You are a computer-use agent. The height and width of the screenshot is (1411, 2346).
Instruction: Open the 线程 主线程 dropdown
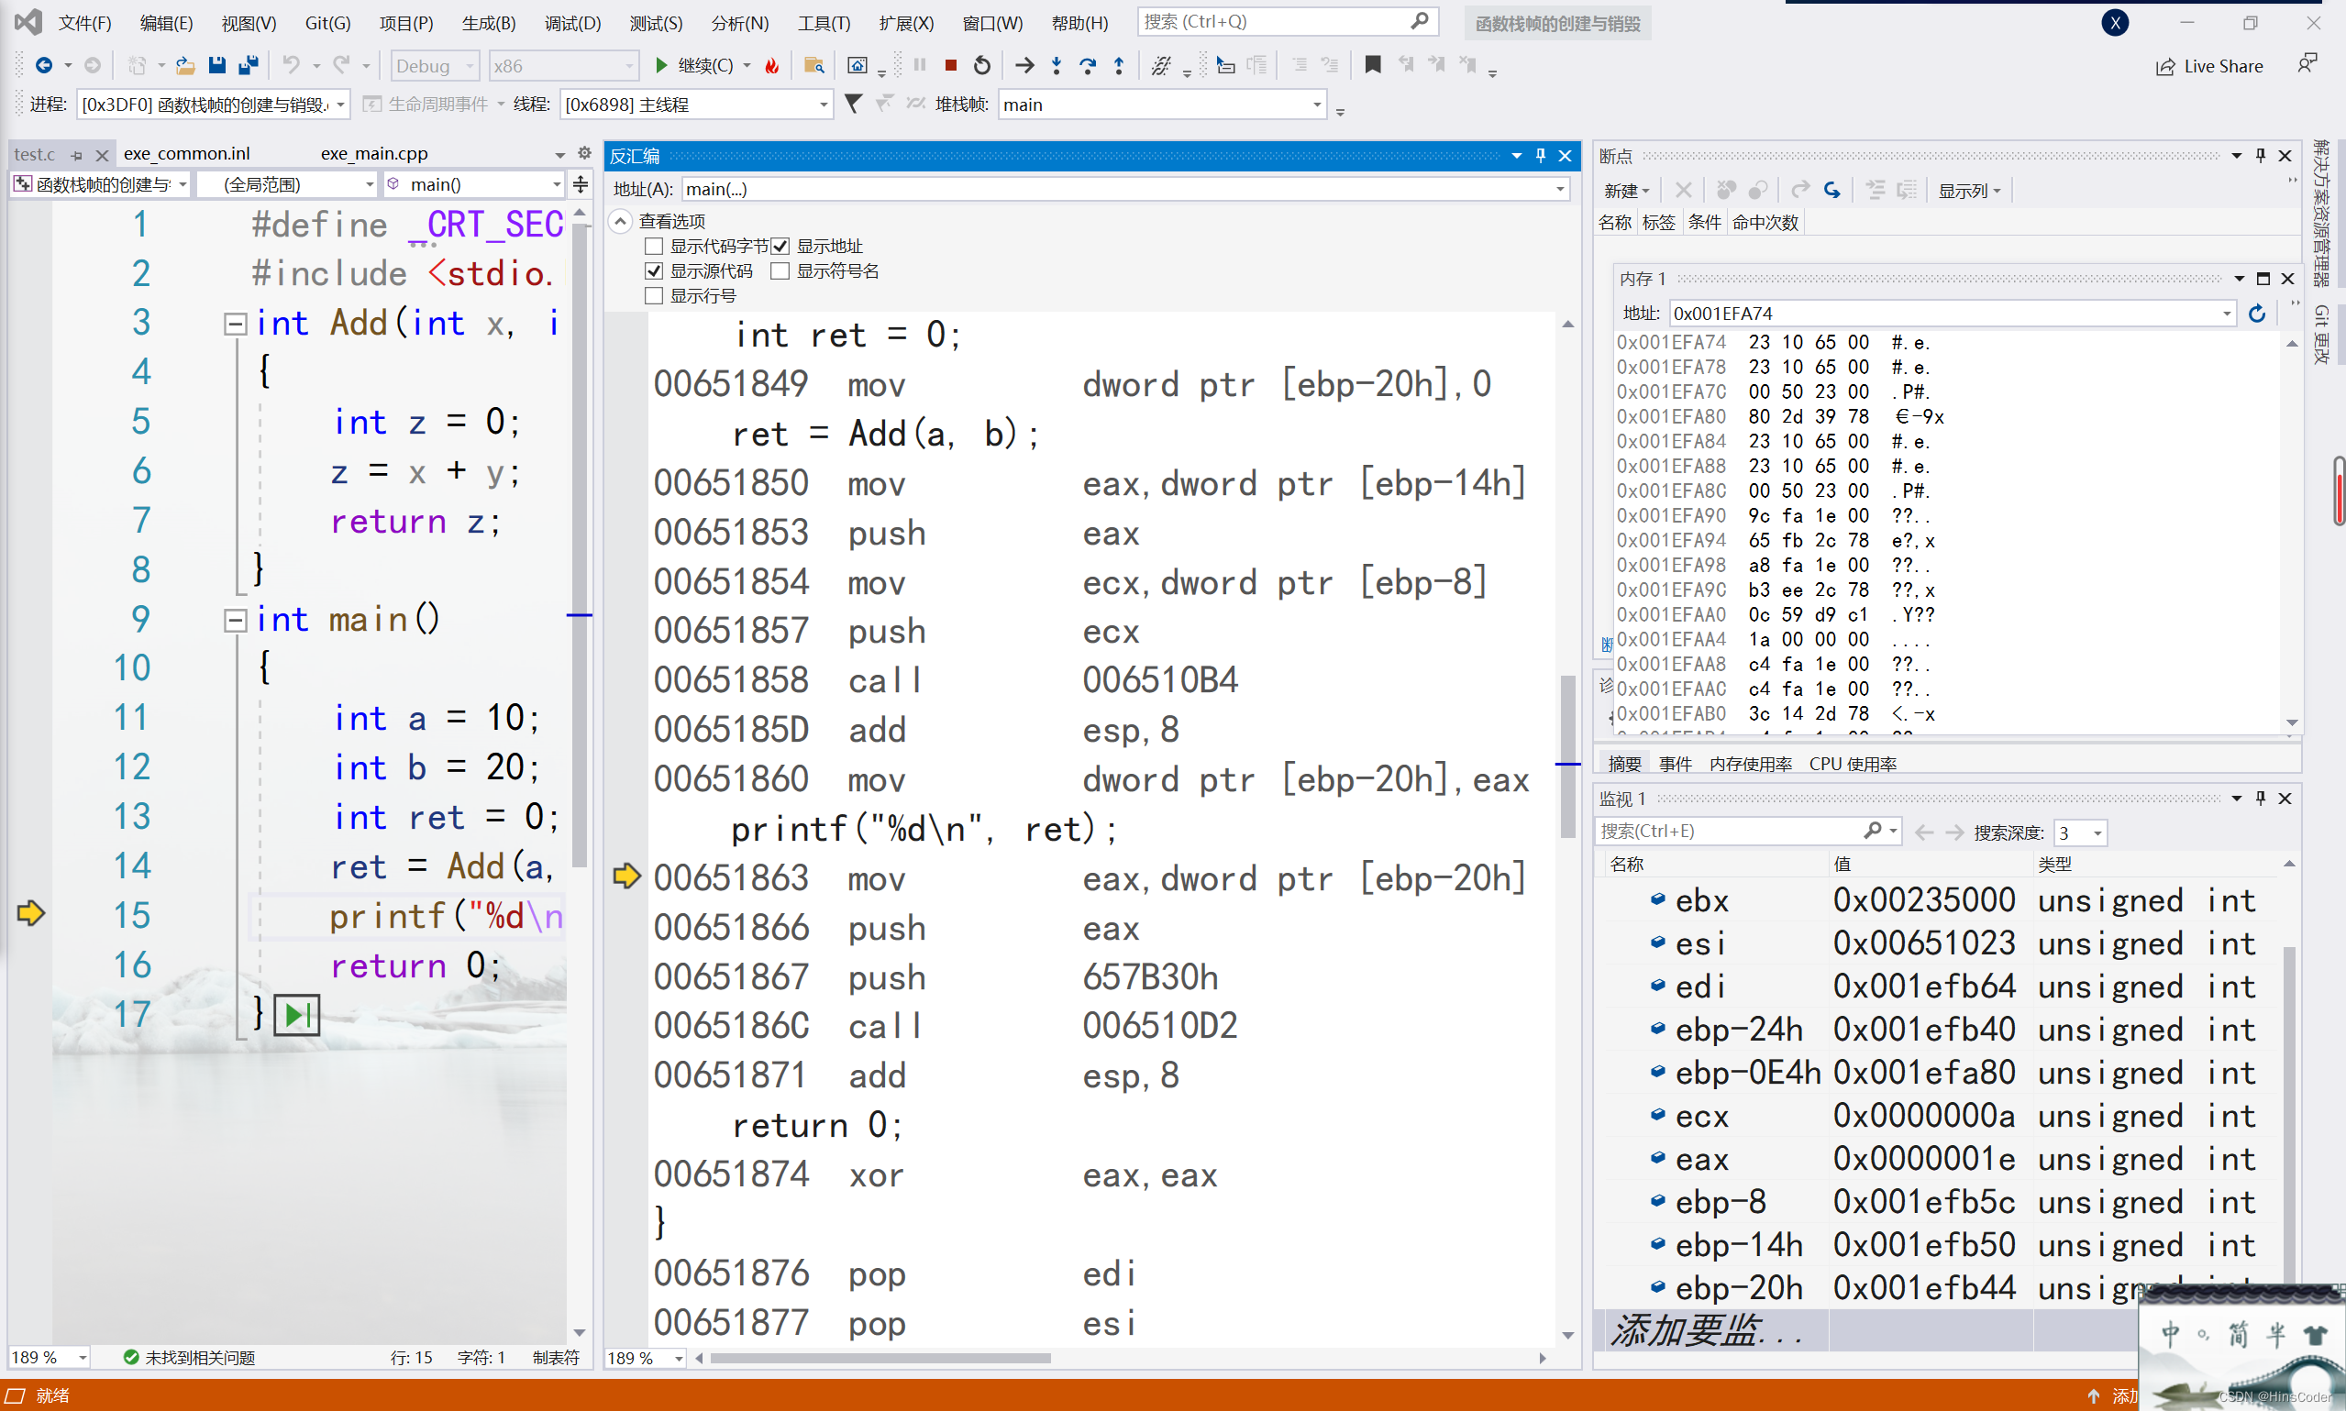(823, 105)
